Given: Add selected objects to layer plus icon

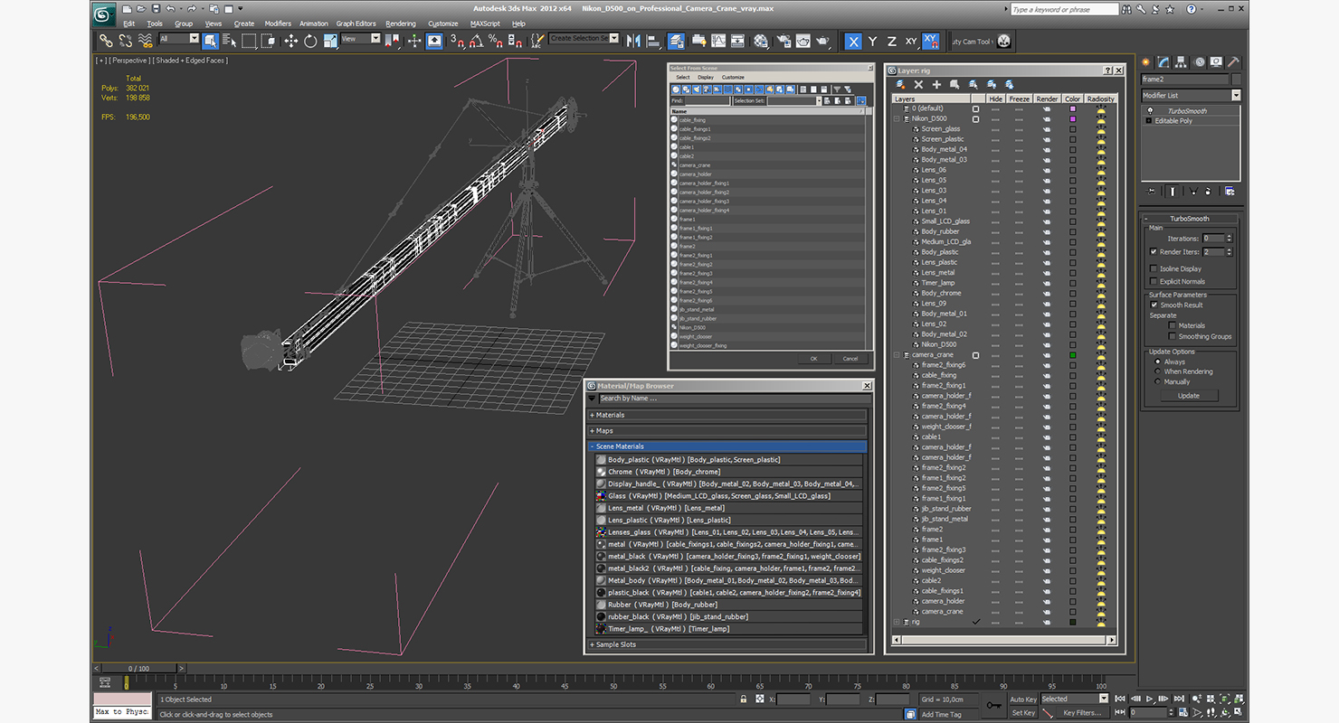Looking at the screenshot, I should point(936,84).
